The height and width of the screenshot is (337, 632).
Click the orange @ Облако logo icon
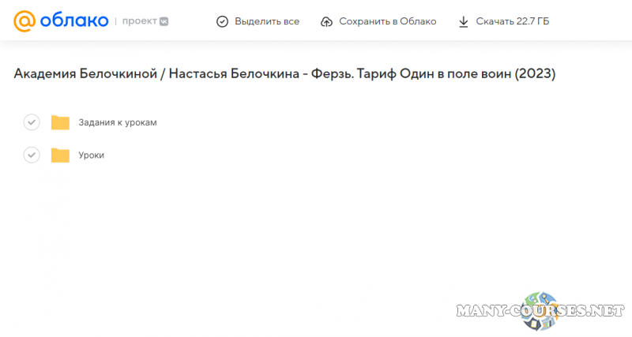(25, 21)
